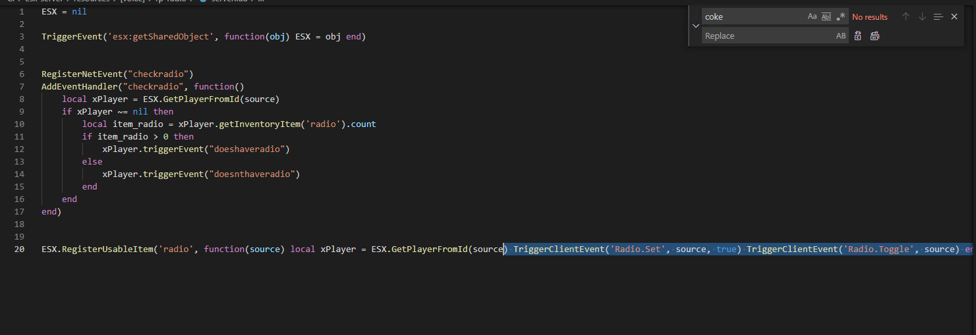The height and width of the screenshot is (335, 976).
Task: Click the 'No results' message
Action: tap(870, 17)
